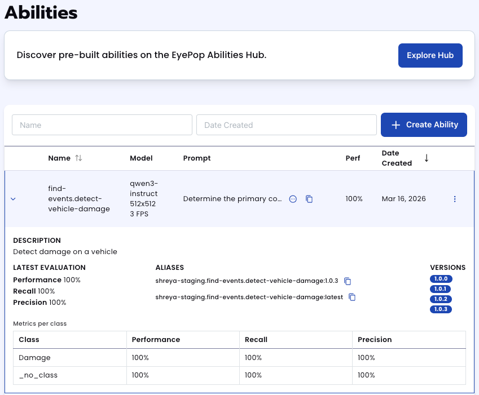Focus the Name filter field
Image resolution: width=479 pixels, height=395 pixels.
[x=102, y=125]
